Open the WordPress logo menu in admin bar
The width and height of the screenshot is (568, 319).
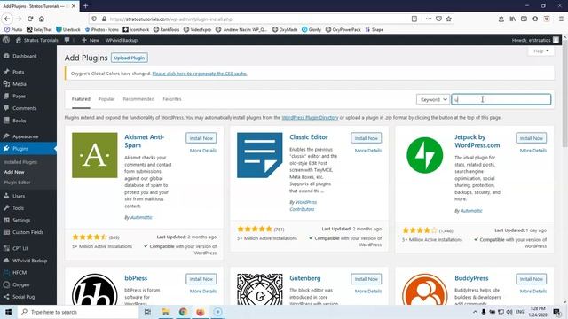[x=6, y=40]
